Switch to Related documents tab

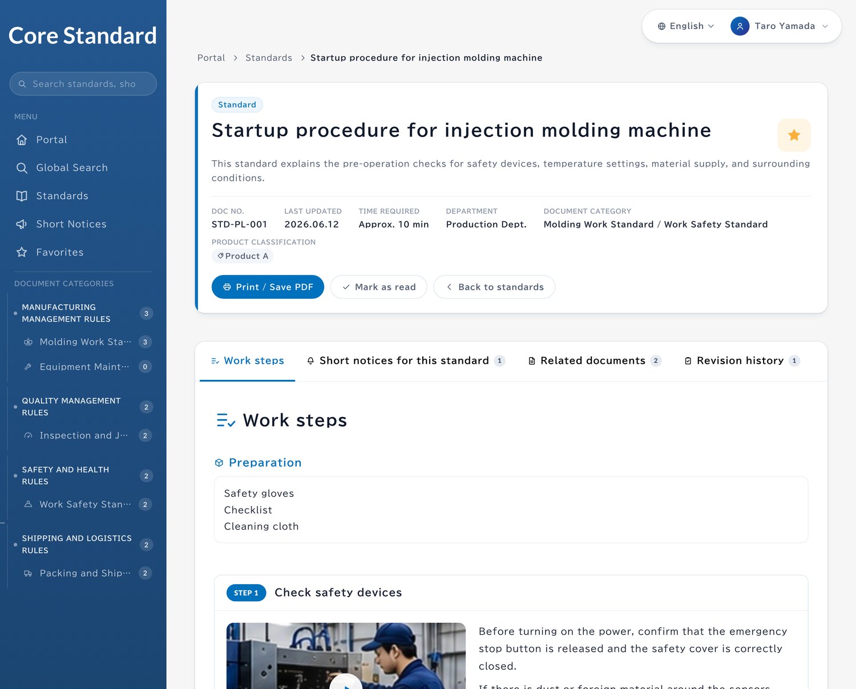pos(594,361)
